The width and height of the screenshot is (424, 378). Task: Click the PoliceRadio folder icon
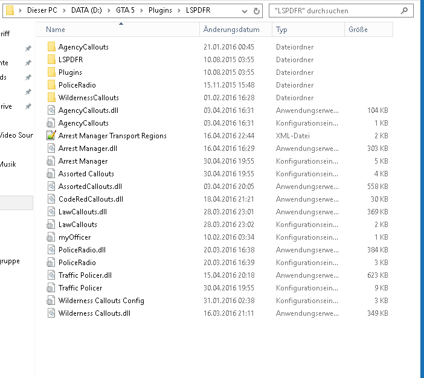(x=51, y=85)
